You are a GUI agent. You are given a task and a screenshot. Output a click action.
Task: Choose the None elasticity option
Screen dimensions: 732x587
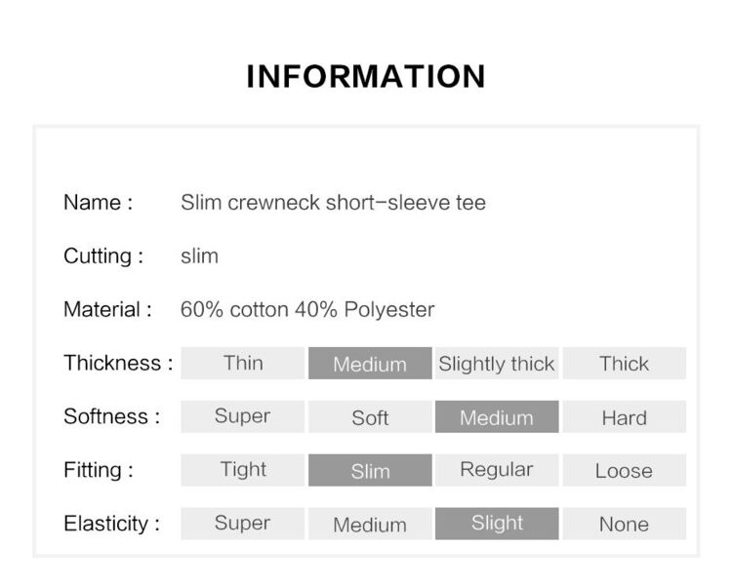click(x=625, y=524)
